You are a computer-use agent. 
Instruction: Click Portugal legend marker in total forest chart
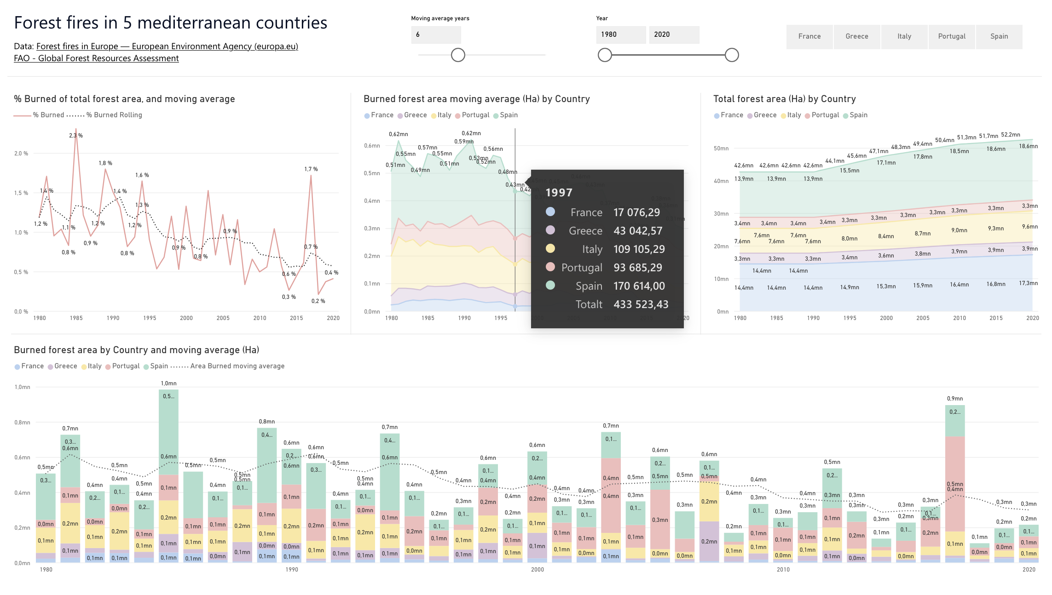click(x=808, y=116)
